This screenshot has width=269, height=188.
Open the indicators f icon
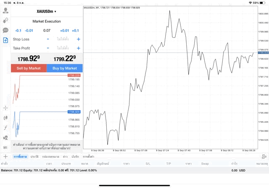coord(5,128)
